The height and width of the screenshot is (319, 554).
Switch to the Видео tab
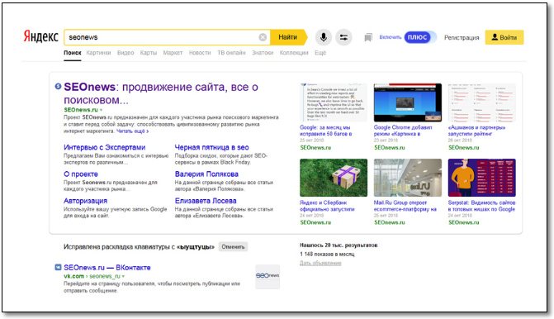tap(125, 53)
